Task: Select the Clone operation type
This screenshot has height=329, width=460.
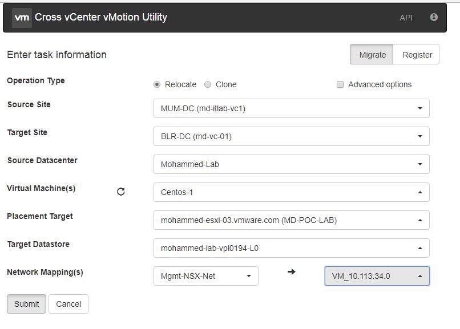Action: coord(208,84)
